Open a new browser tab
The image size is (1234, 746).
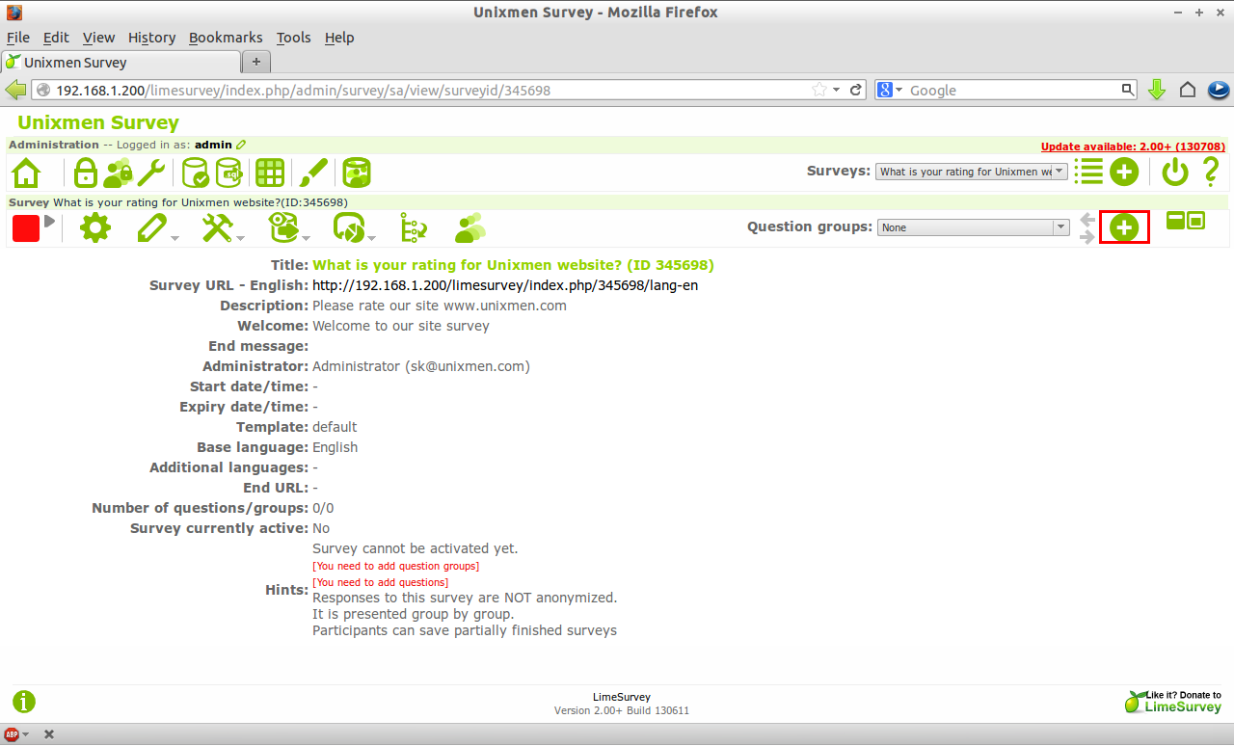[x=256, y=62]
